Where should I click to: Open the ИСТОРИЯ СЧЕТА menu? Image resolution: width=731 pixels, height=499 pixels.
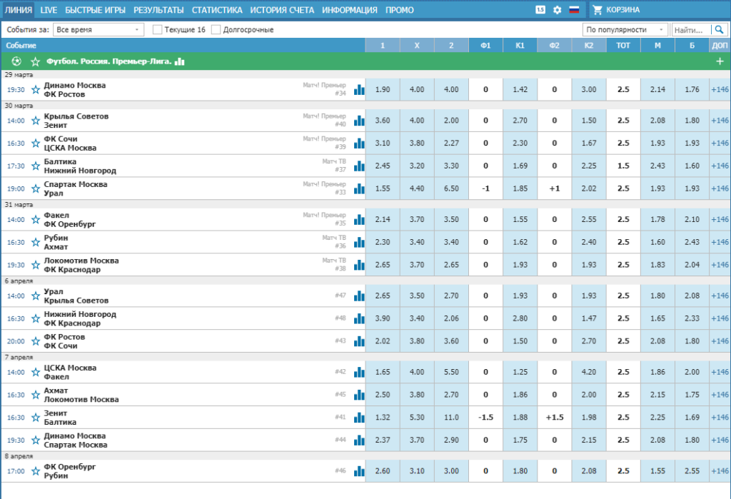coord(282,10)
